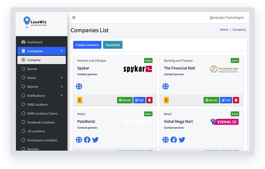Click The Financial Mall warning icon
The image size is (265, 169).
pyautogui.click(x=166, y=100)
